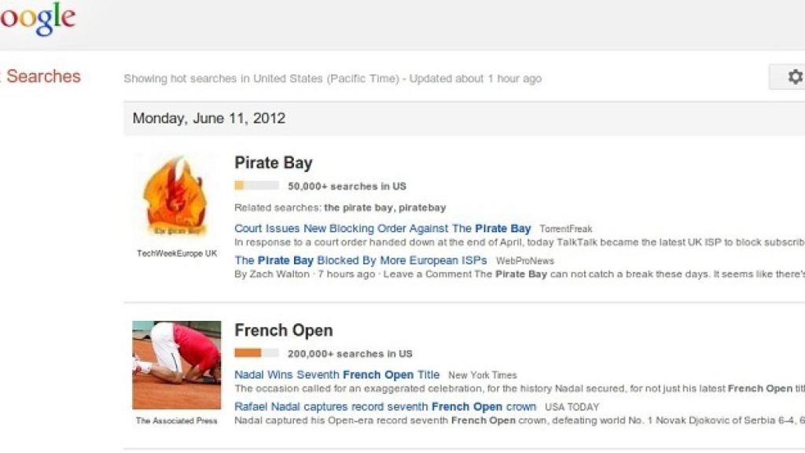Click the Monday, June 11, 2012 date header
Screen dimensions: 805x453
(x=208, y=119)
